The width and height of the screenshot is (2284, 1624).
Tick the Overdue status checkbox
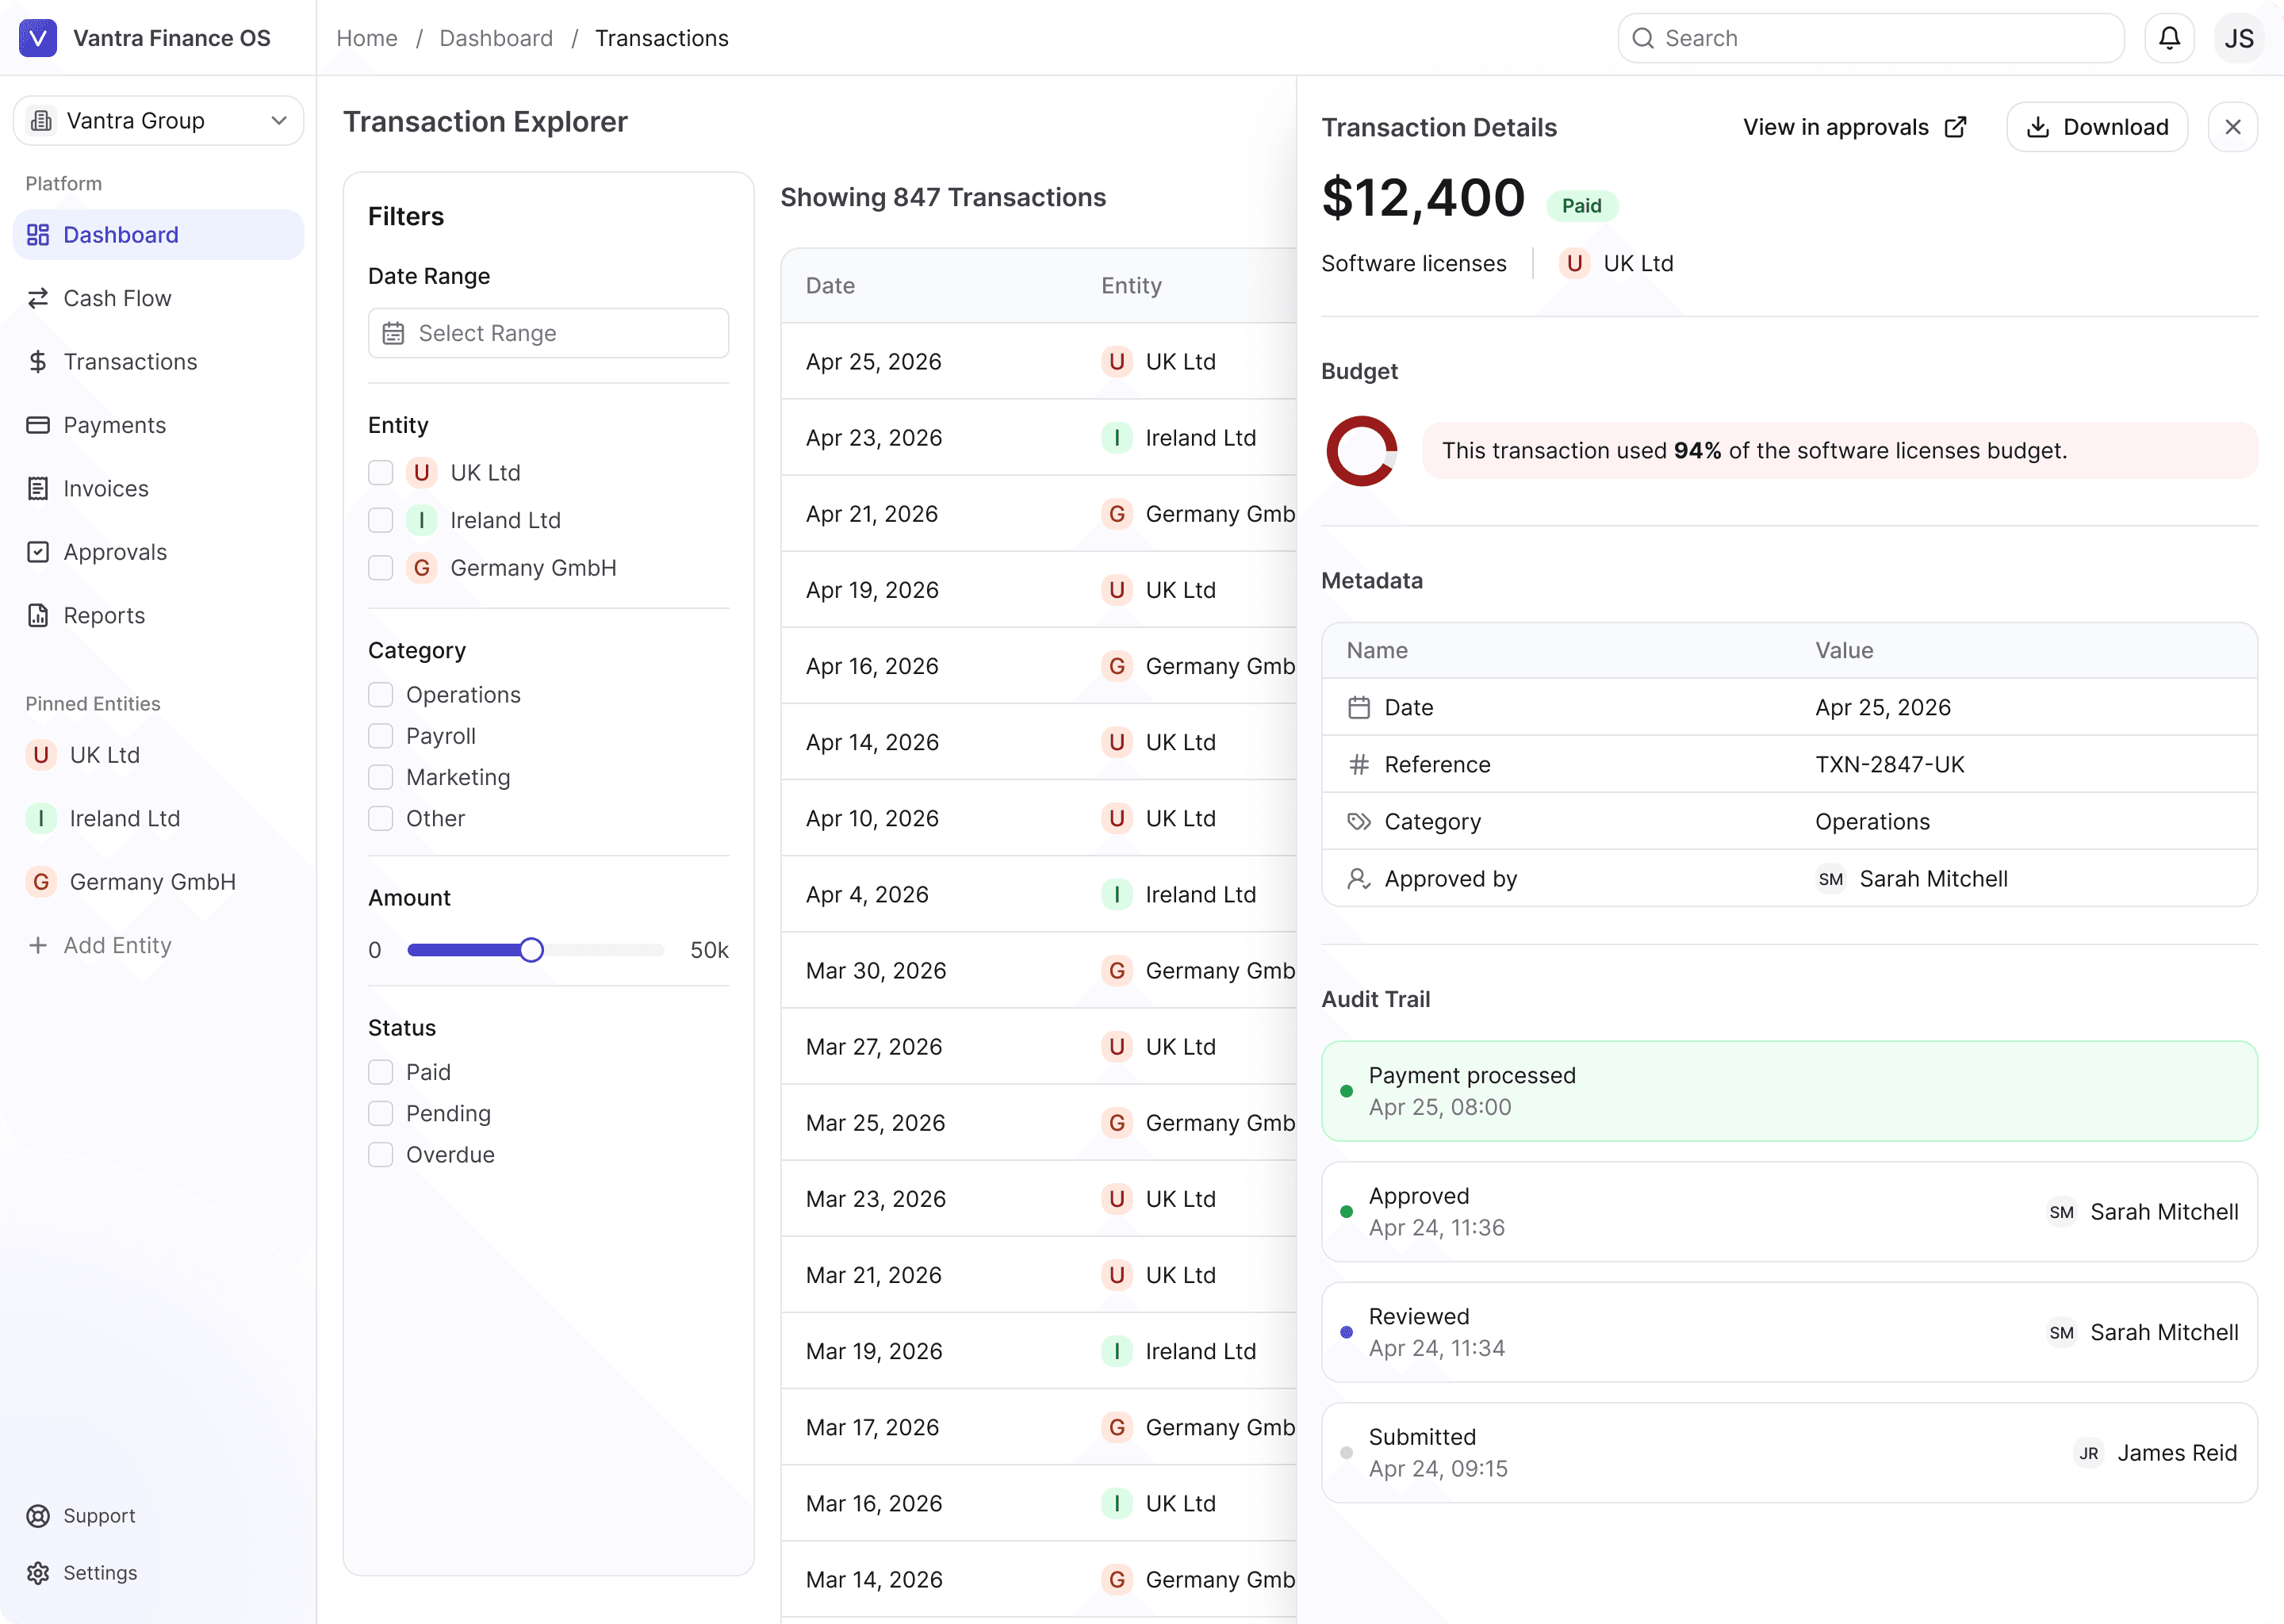pos(381,1155)
